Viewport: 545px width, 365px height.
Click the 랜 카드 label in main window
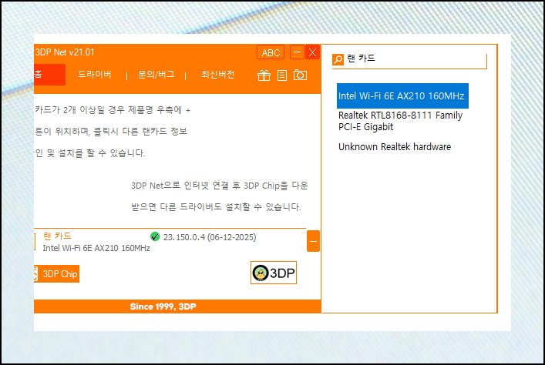coord(57,236)
